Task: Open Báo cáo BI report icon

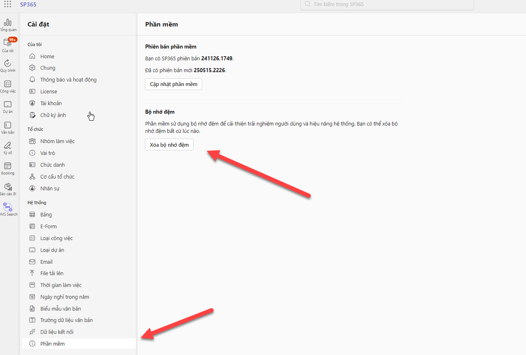Action: point(8,189)
